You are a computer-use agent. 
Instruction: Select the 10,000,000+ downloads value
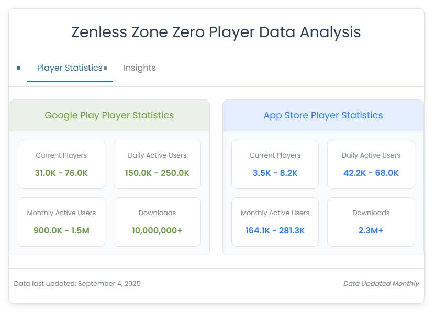157,230
